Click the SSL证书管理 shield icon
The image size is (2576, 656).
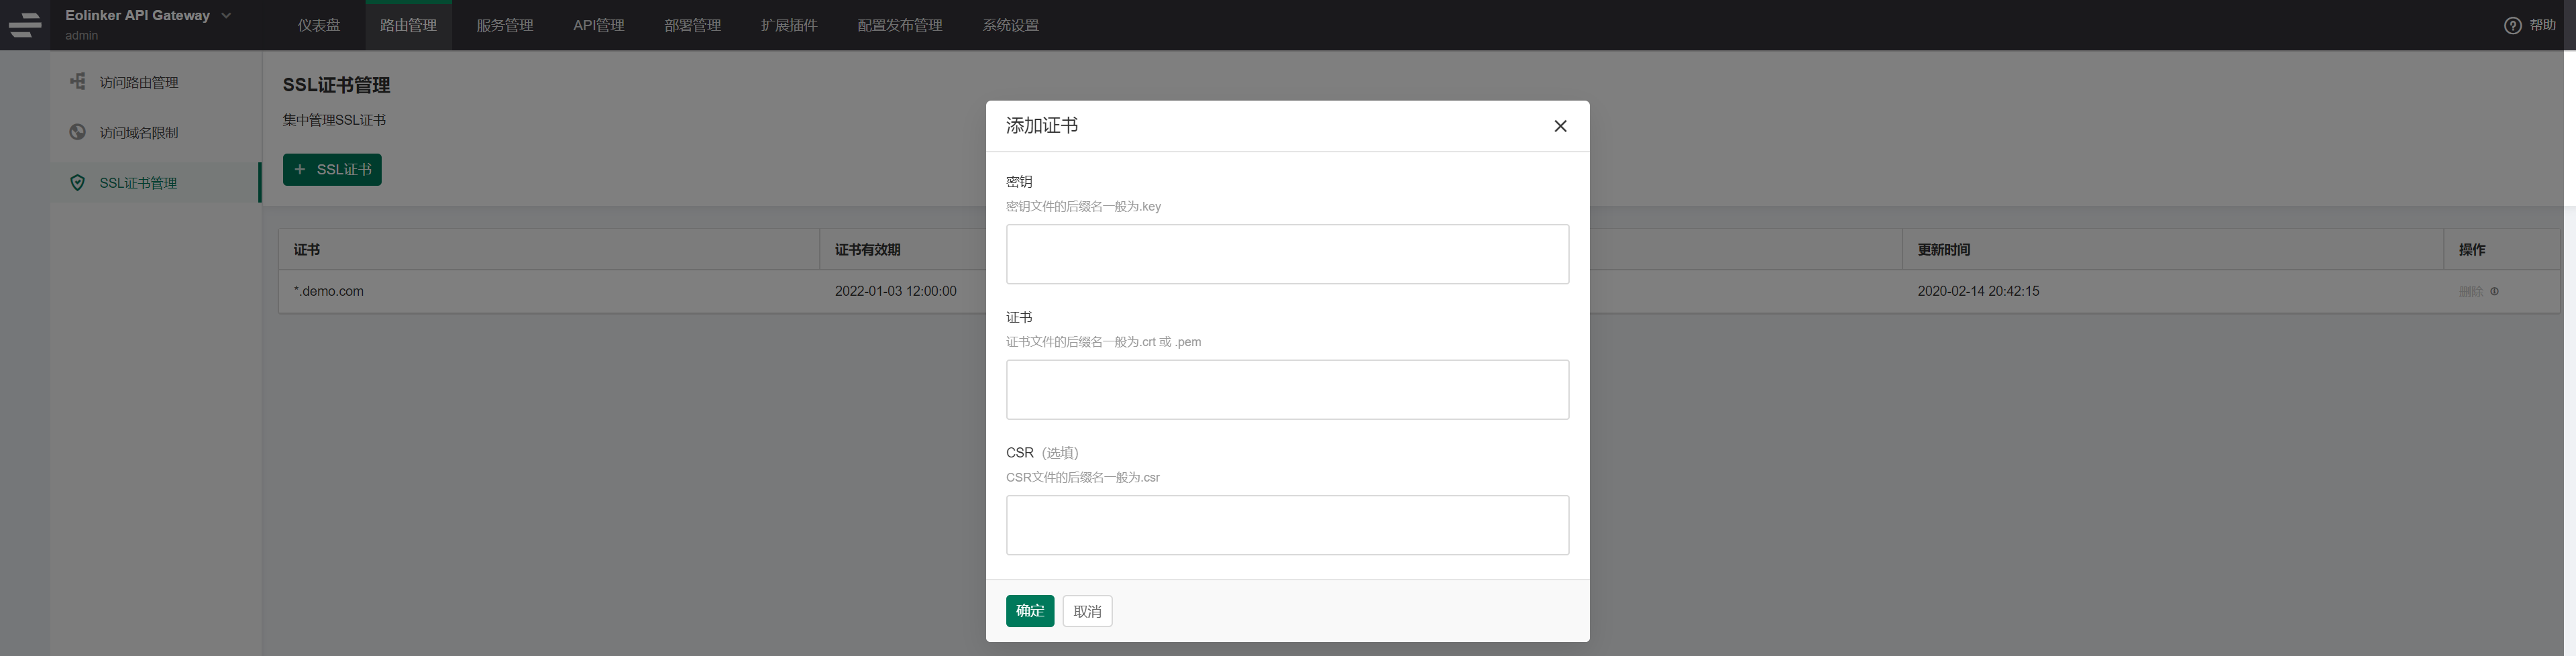pyautogui.click(x=77, y=183)
